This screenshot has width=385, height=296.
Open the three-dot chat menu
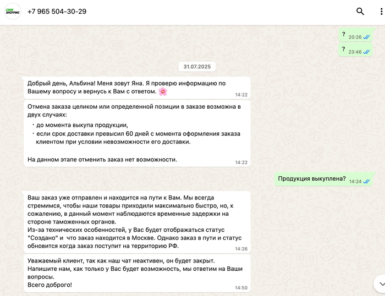tap(381, 12)
